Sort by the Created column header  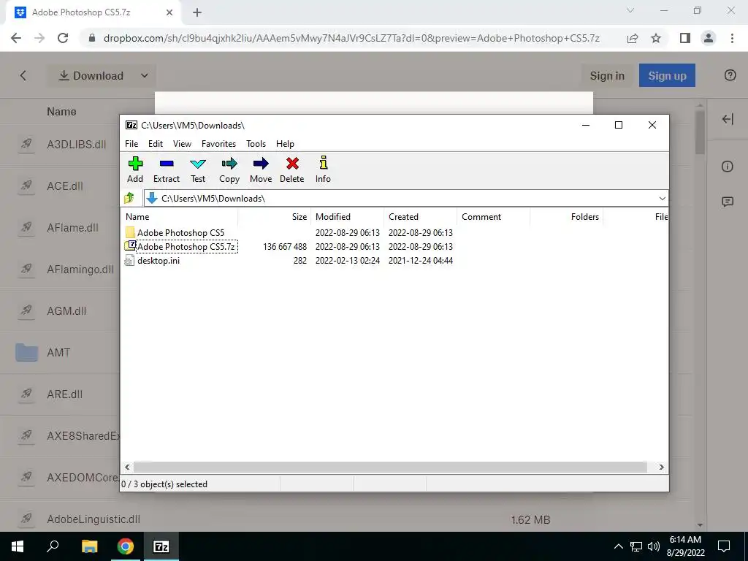[x=420, y=216]
